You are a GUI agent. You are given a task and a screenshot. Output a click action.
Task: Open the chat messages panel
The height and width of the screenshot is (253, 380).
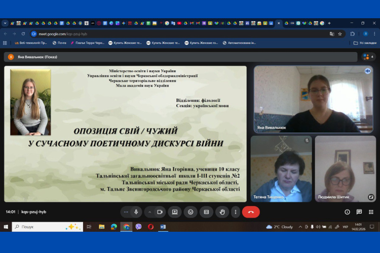(359, 212)
